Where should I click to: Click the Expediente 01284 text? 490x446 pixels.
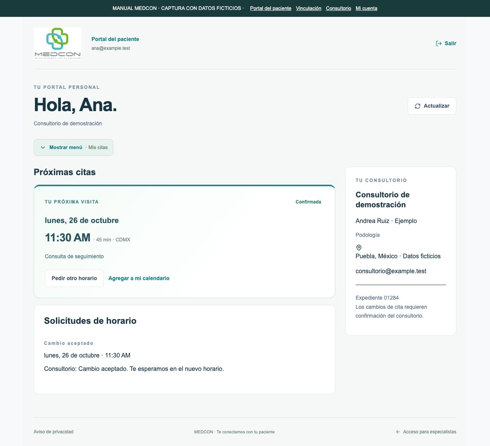pos(377,298)
